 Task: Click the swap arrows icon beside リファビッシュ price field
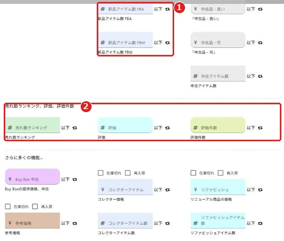pos(260,190)
